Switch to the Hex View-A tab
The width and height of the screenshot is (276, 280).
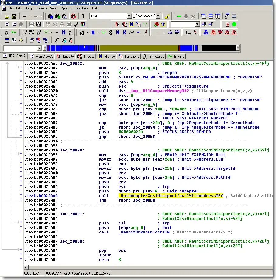click(x=41, y=57)
